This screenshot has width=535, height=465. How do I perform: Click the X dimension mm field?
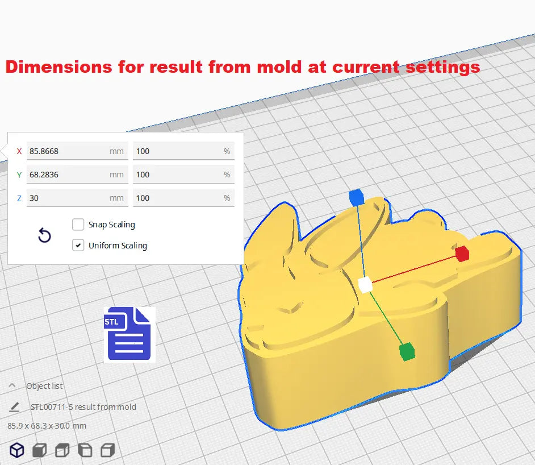click(x=67, y=151)
